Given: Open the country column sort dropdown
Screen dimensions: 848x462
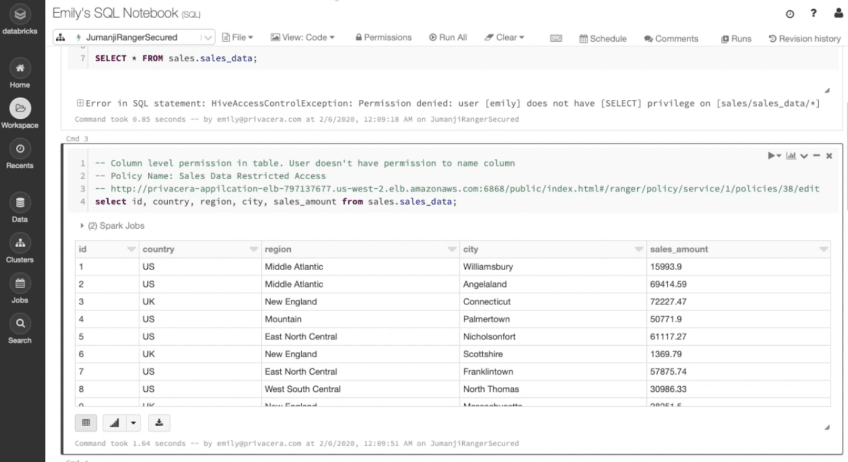Looking at the screenshot, I should pos(254,249).
